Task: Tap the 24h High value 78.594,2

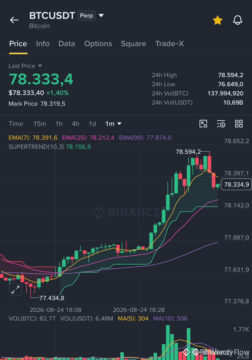Action: 231,75
